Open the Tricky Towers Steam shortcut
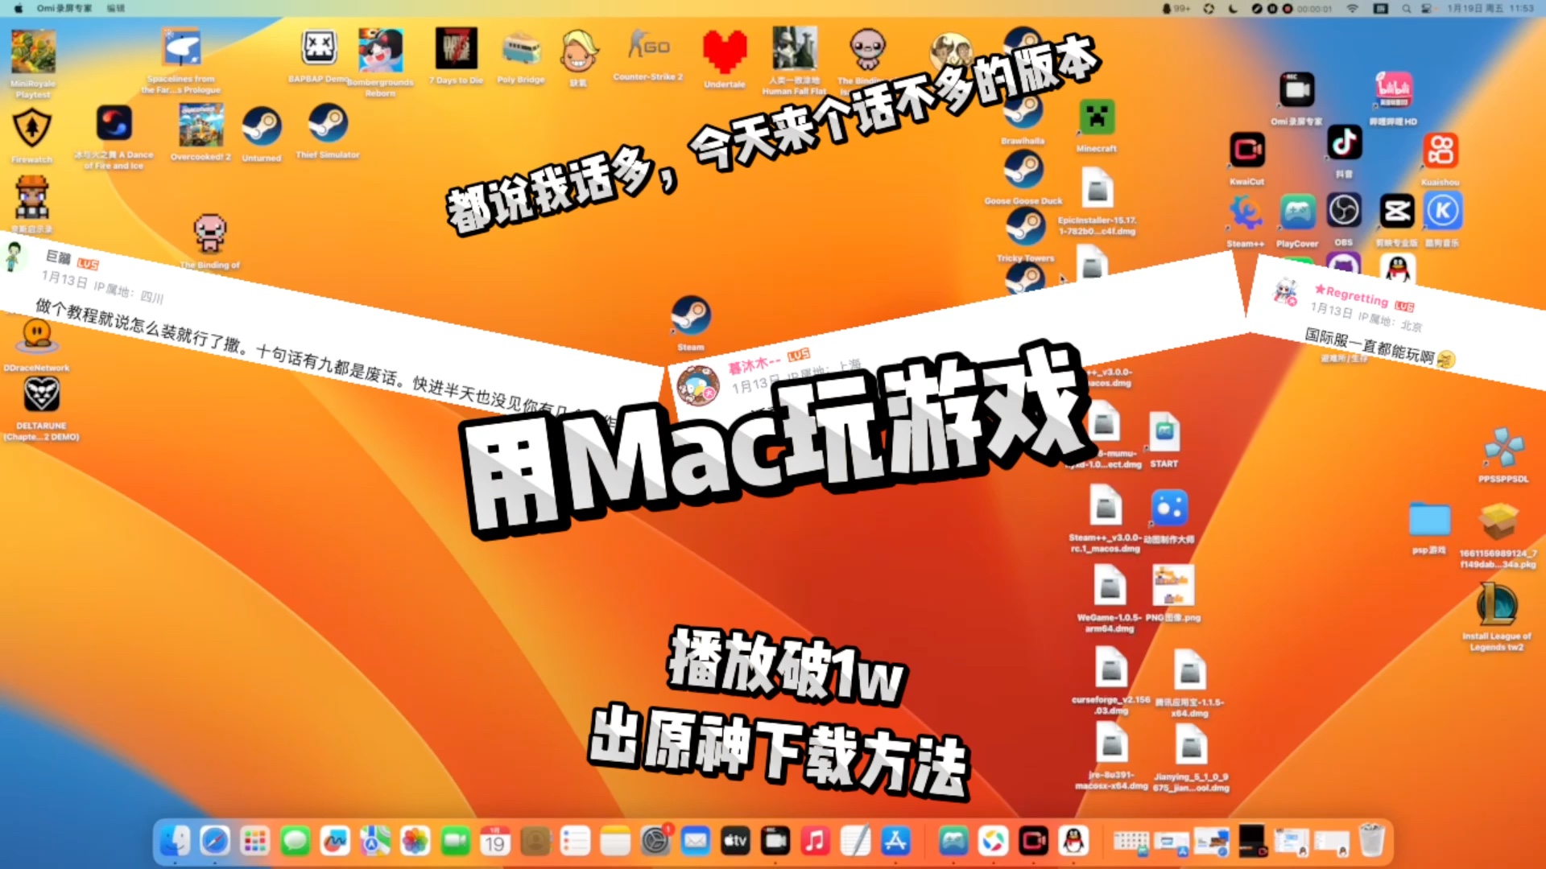The image size is (1546, 869). [1025, 228]
